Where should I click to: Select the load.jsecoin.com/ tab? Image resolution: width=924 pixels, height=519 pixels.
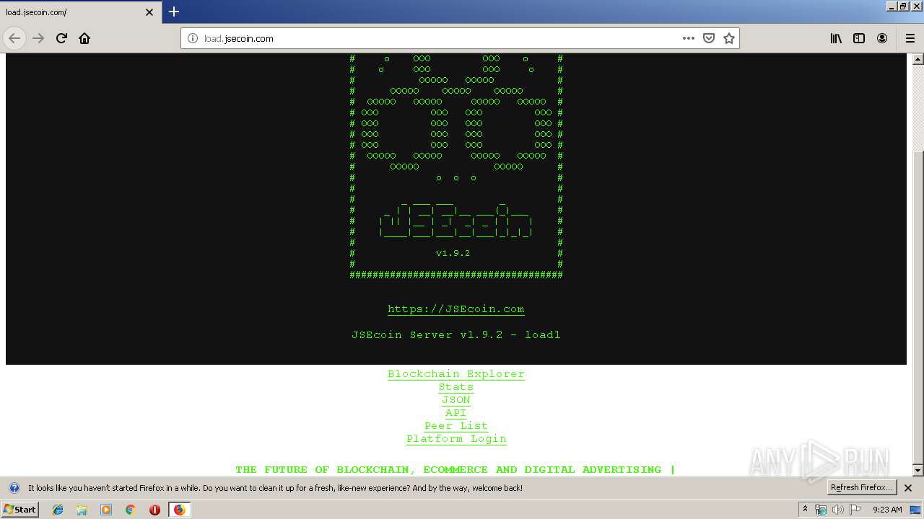pyautogui.click(x=81, y=12)
